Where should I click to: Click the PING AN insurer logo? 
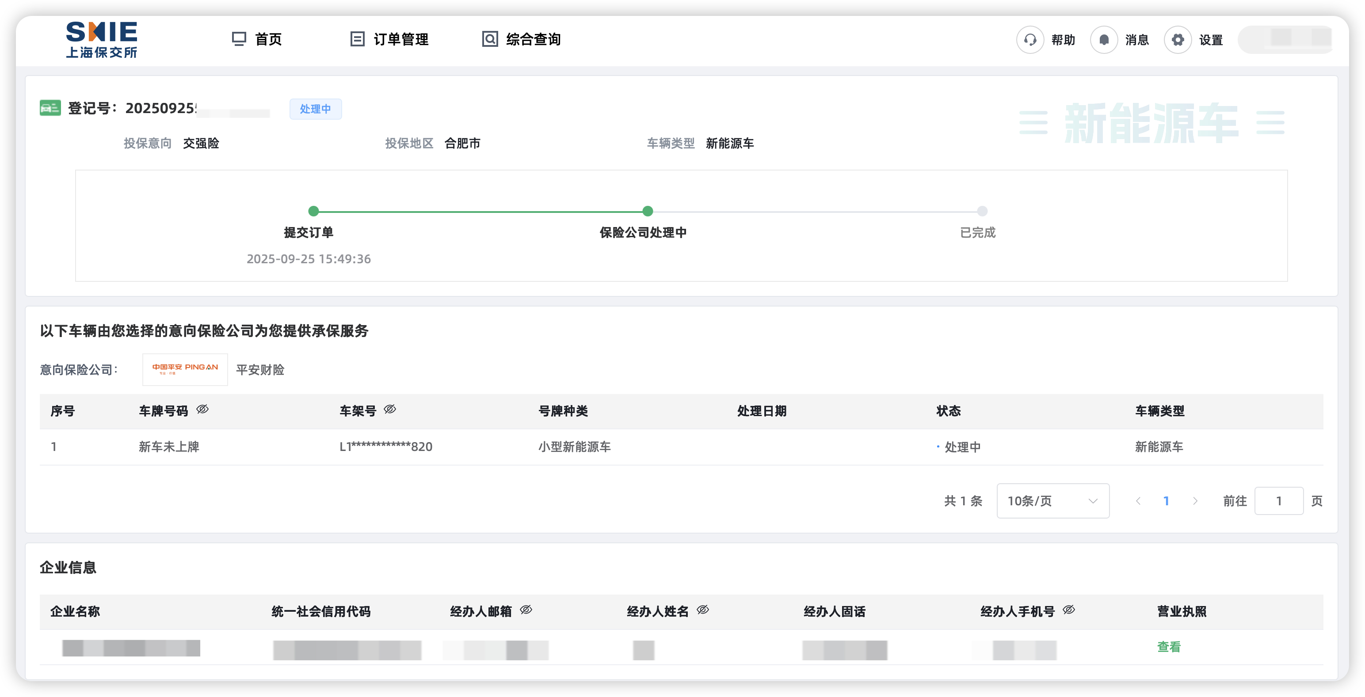point(185,369)
